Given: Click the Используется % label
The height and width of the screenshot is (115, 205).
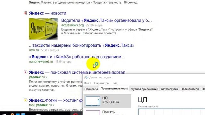Looking at the screenshot, I should tap(148, 106).
